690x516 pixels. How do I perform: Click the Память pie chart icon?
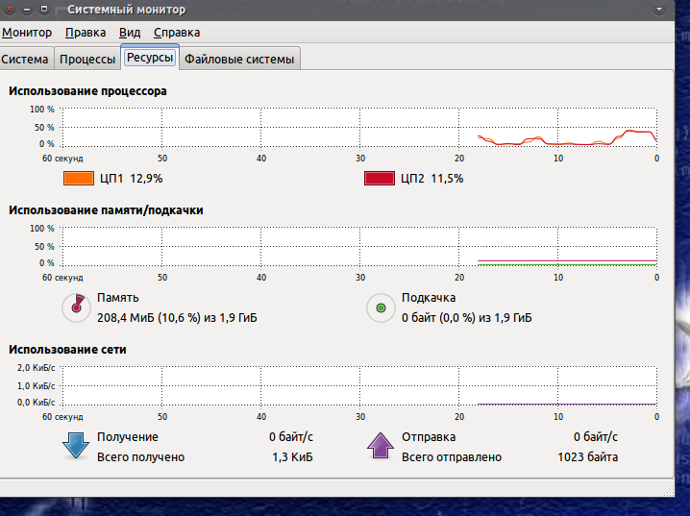point(75,307)
